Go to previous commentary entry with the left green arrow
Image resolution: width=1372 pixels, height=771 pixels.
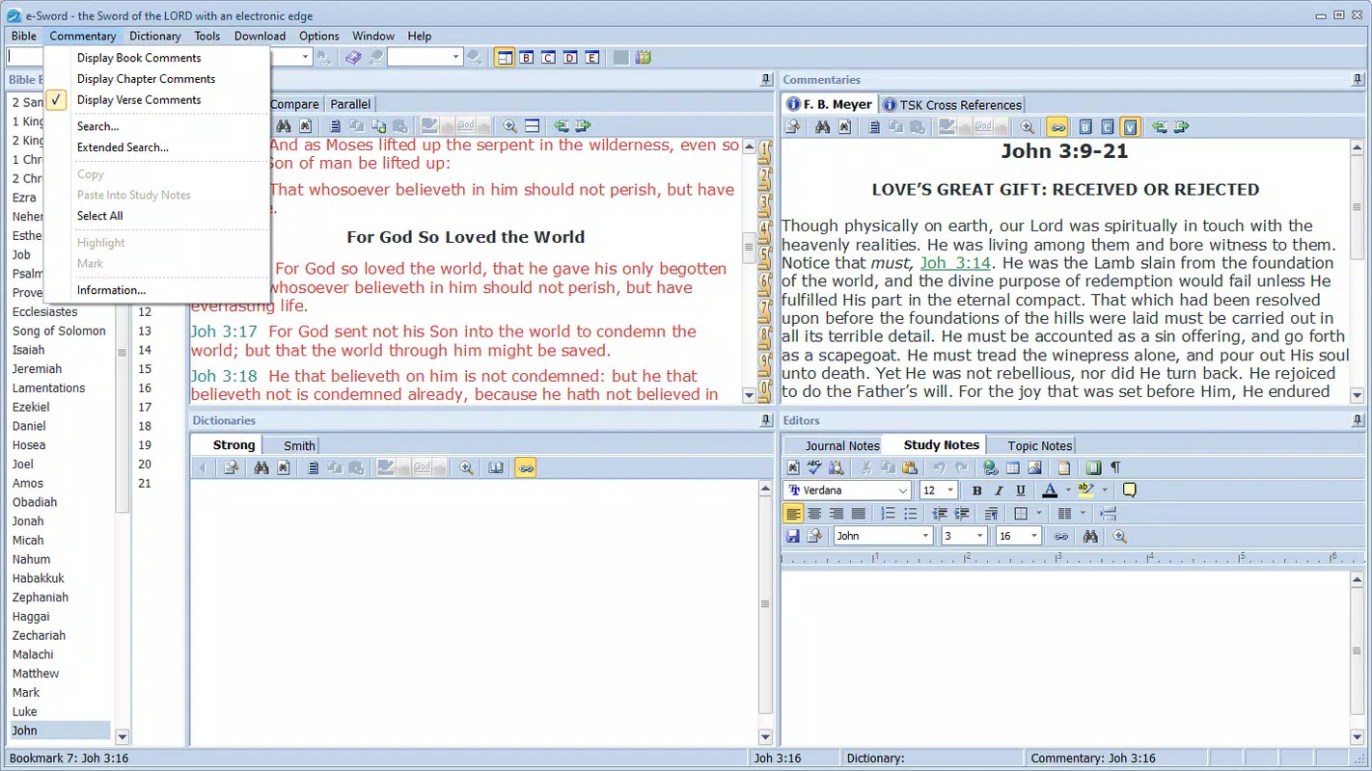(x=1160, y=127)
